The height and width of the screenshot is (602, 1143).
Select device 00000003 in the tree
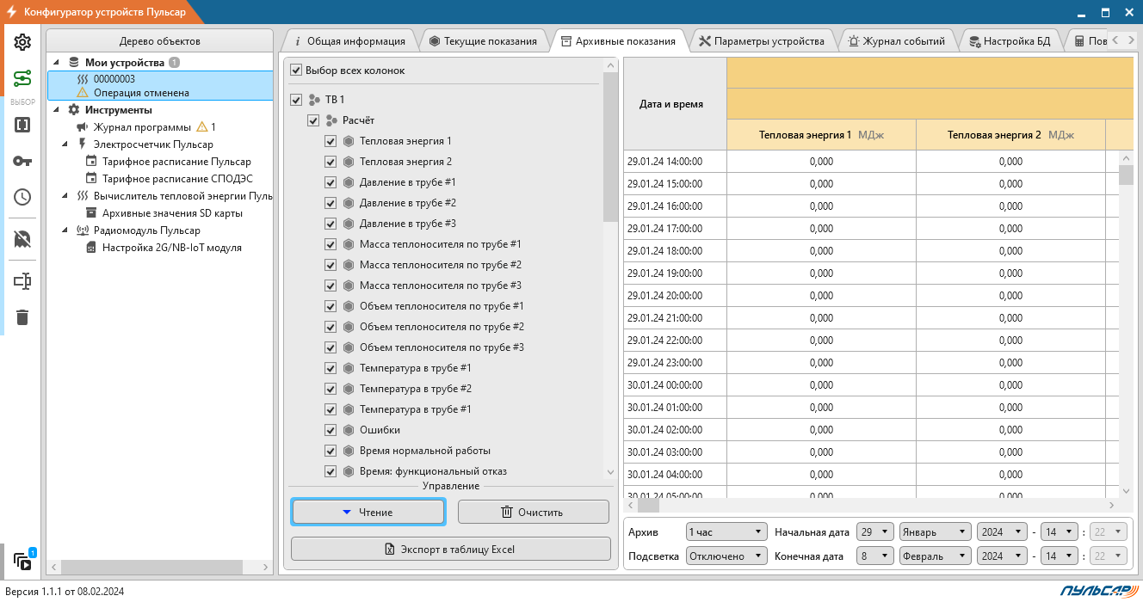(160, 85)
